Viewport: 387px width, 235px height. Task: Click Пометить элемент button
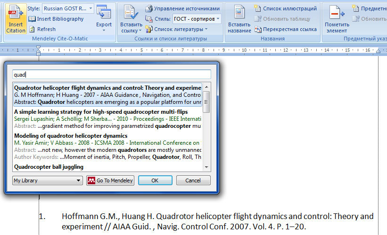pos(337,19)
